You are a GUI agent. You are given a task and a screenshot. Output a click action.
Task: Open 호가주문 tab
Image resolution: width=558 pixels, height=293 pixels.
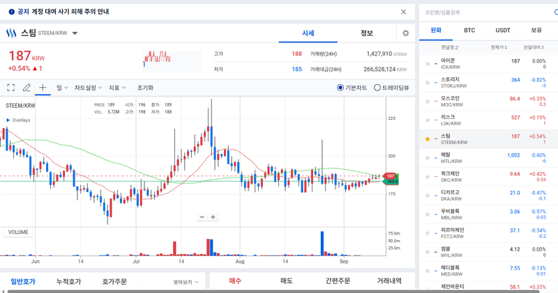(114, 282)
